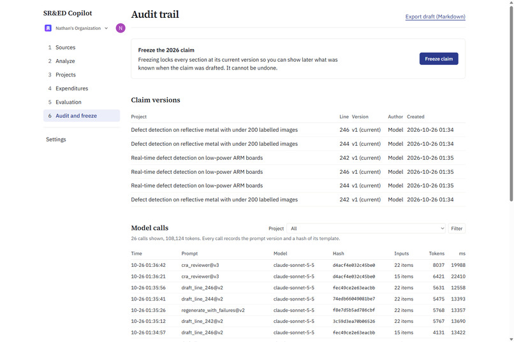
Task: Go to Analyze step
Action: tap(82, 61)
